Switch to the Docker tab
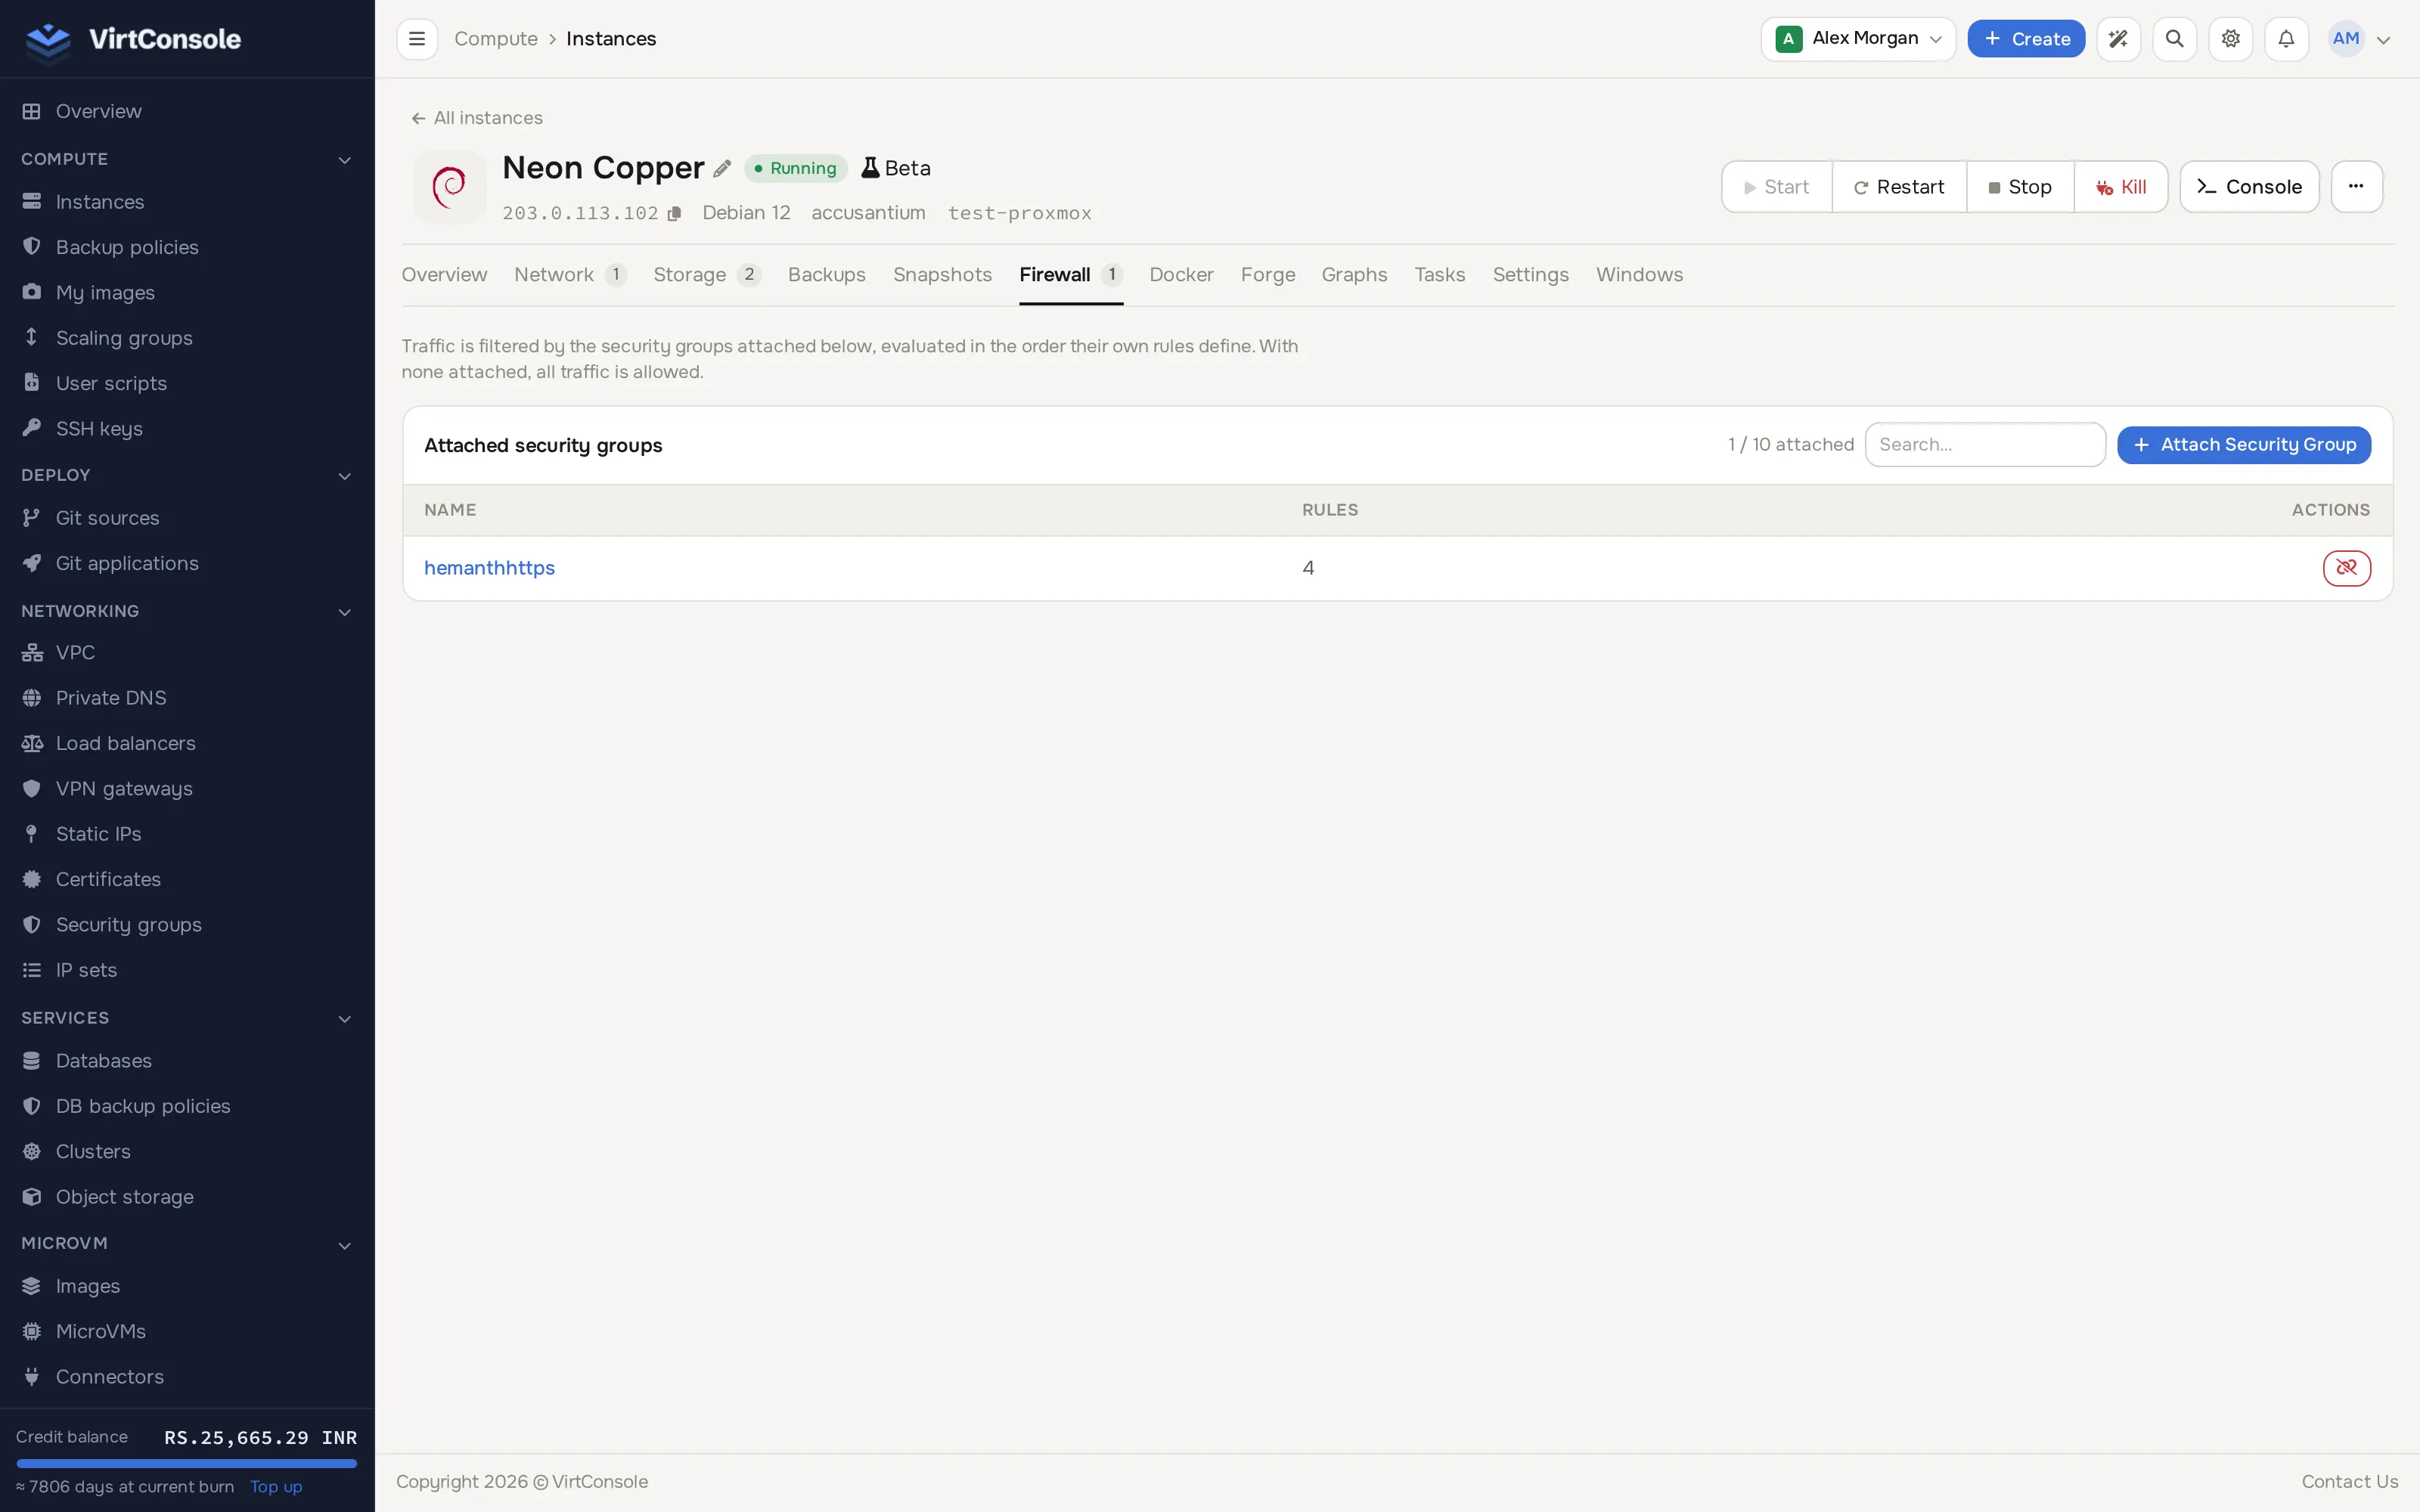The image size is (2420, 1512). (x=1181, y=275)
